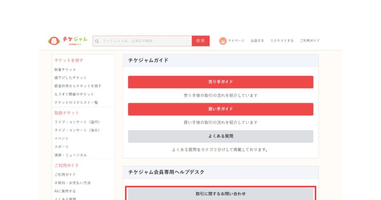Image resolution: width=381 pixels, height=200 pixels.
Task: Open マイページ in the header
Action: pos(236,41)
